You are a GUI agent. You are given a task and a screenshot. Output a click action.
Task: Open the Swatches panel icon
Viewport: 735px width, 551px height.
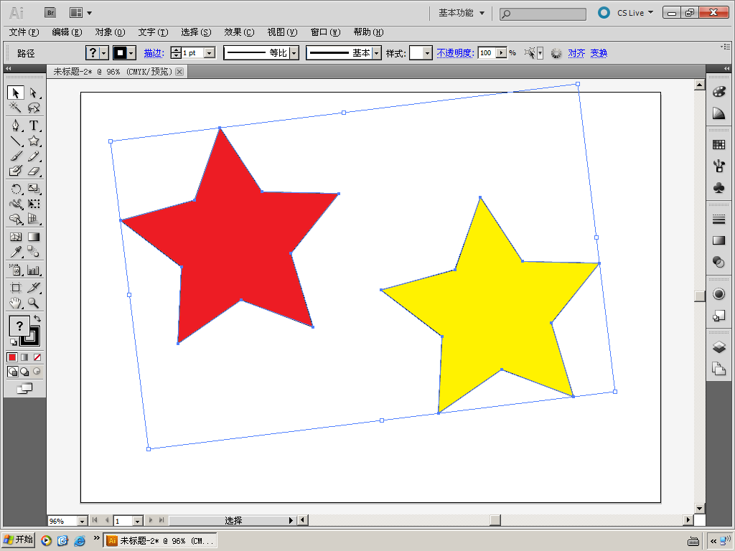click(x=718, y=144)
